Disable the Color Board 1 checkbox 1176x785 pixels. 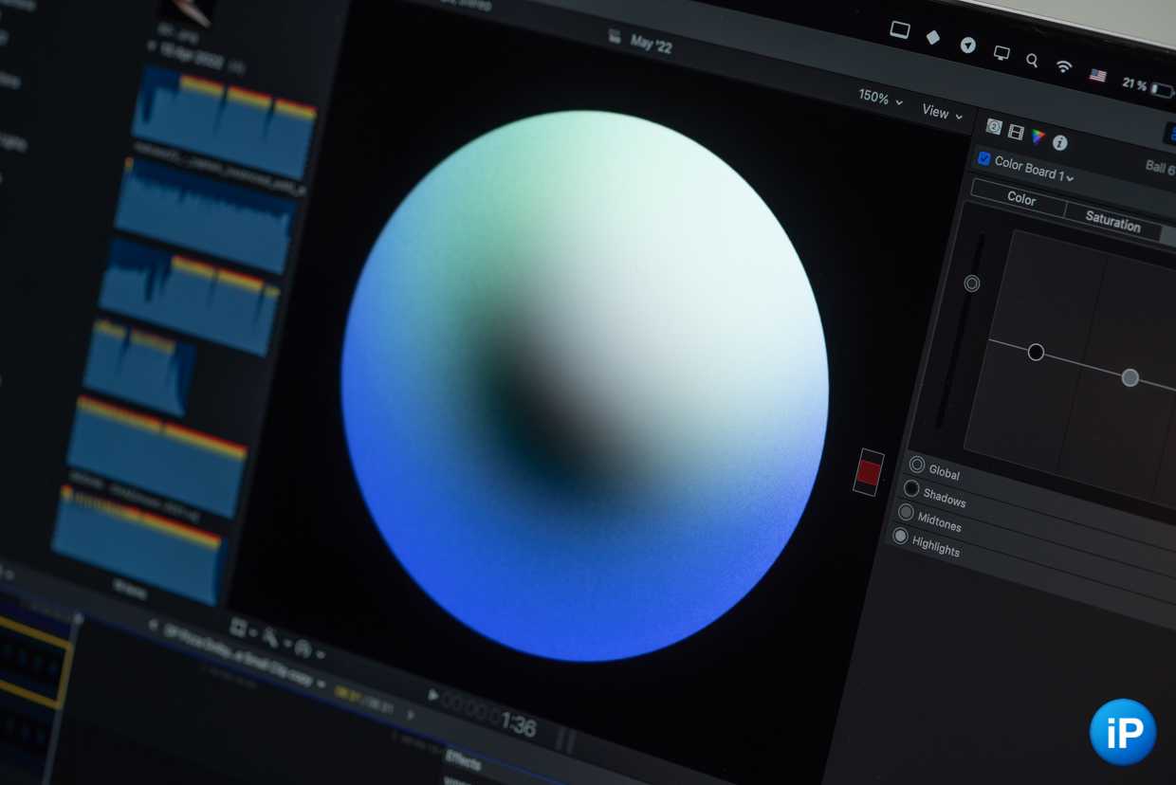tap(984, 159)
